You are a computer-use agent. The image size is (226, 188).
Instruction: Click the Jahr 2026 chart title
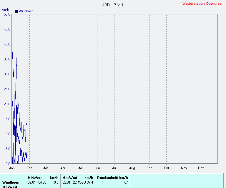[x=112, y=4]
